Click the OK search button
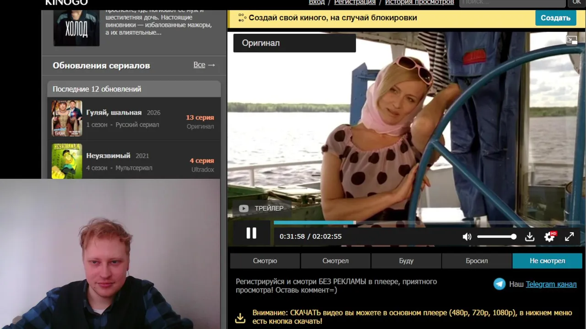 click(x=576, y=3)
